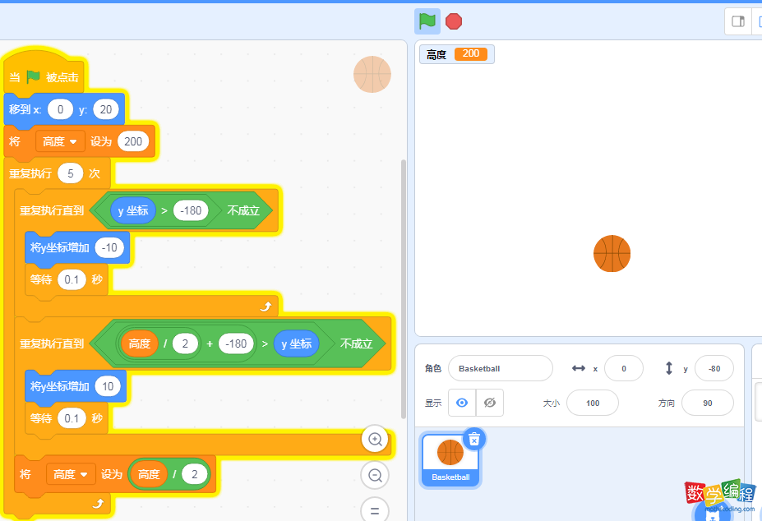Click the sprite 方向 direction field
This screenshot has height=521, width=762.
(707, 403)
